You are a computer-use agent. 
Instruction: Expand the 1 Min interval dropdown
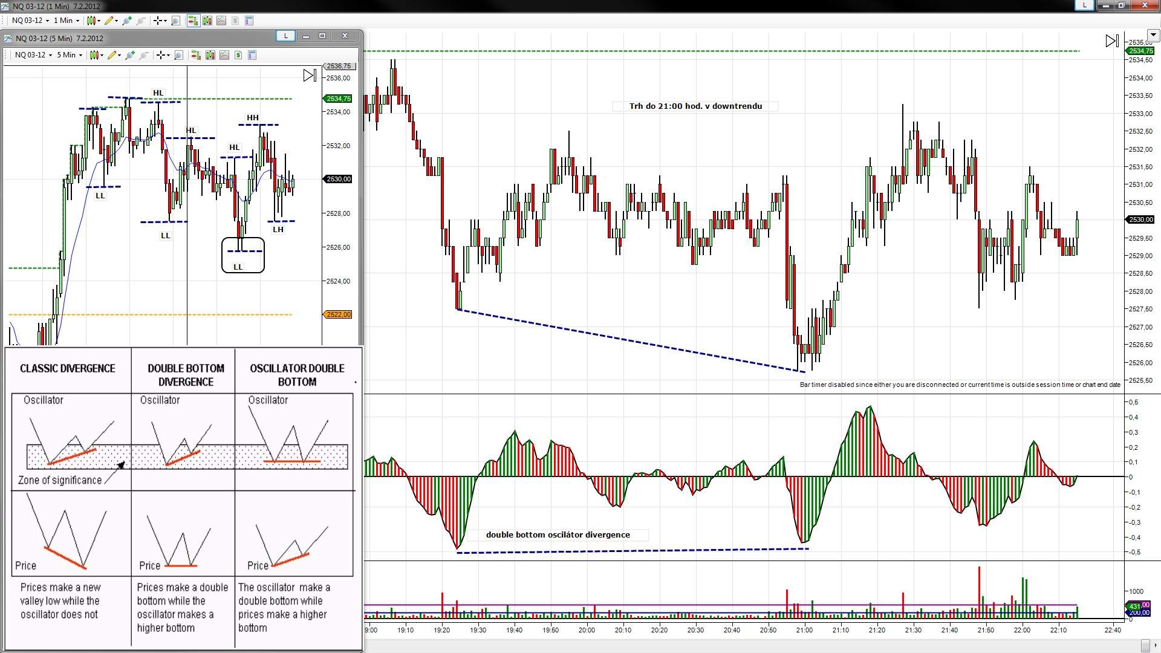(x=67, y=21)
